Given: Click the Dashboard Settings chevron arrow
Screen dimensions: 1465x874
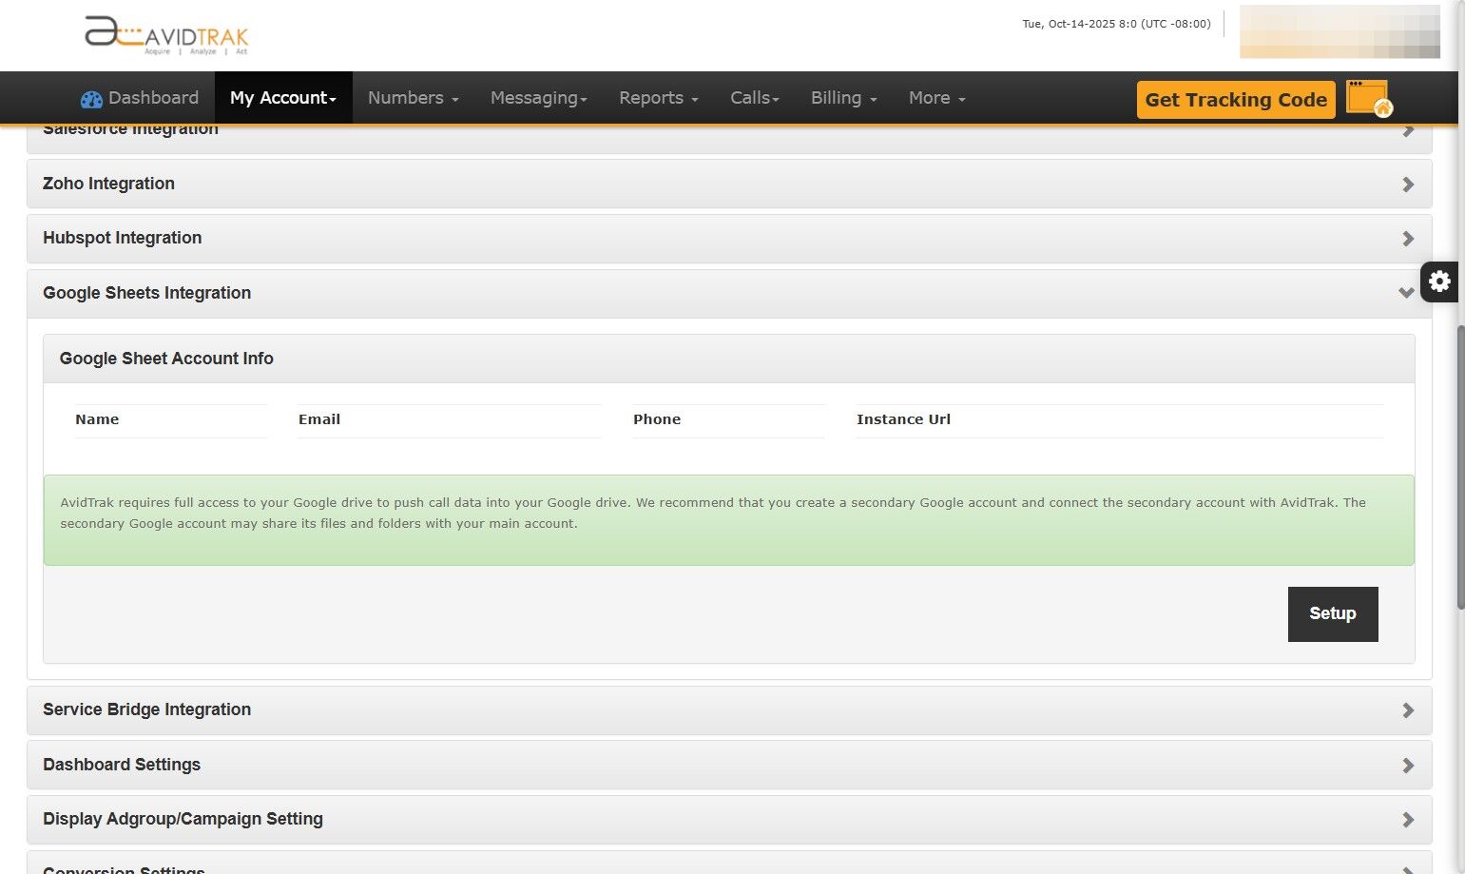Looking at the screenshot, I should 1408,766.
